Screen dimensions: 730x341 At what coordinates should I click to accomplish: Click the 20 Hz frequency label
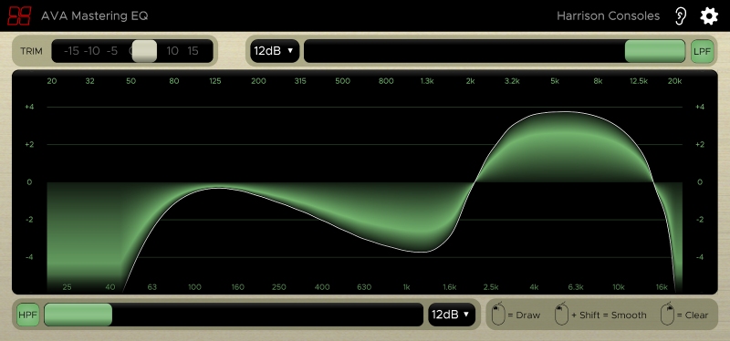(x=52, y=81)
